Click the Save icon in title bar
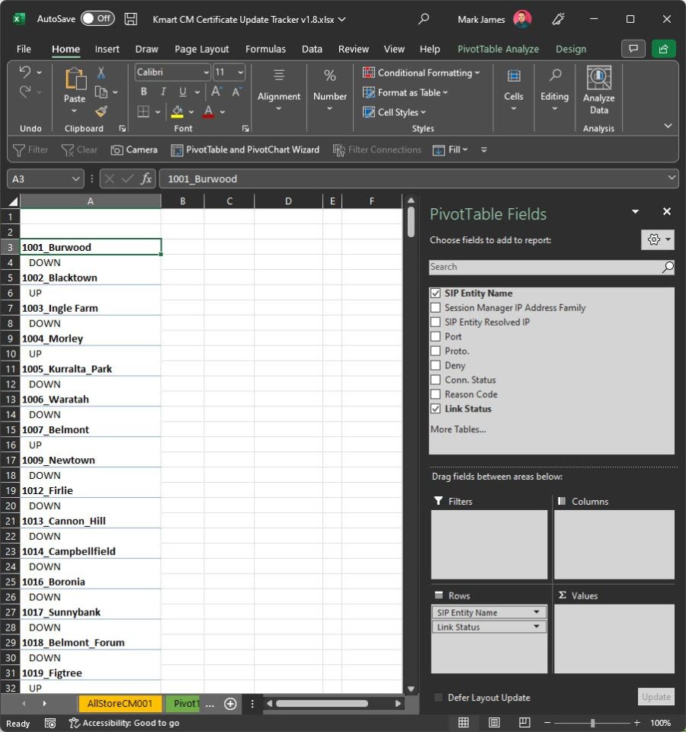 coord(130,19)
